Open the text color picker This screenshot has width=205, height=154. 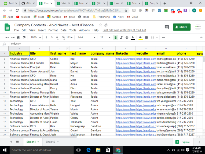click(133, 38)
